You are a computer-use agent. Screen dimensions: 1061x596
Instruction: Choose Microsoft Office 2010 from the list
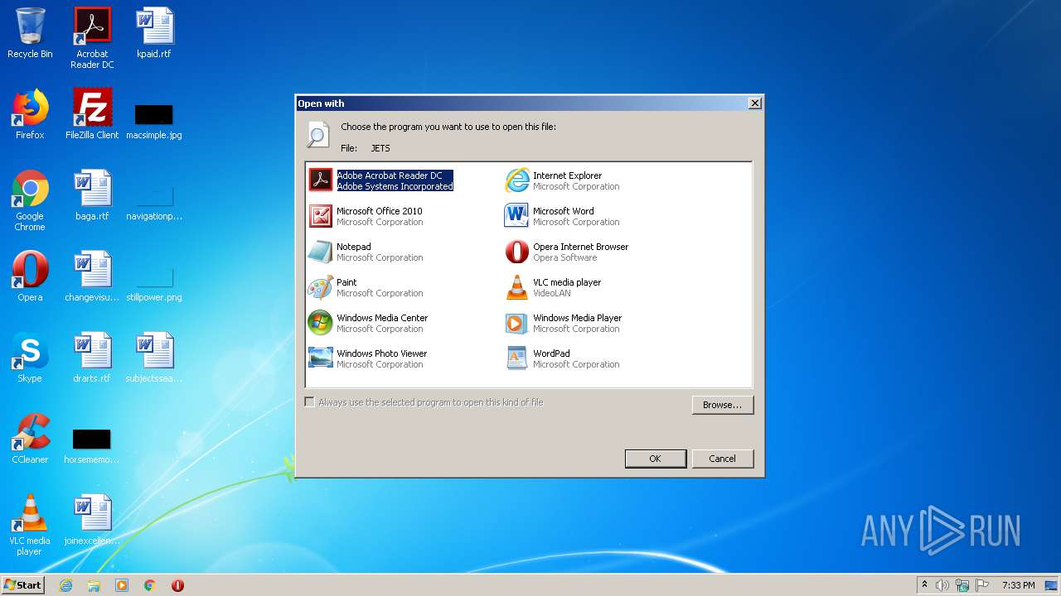coord(366,216)
